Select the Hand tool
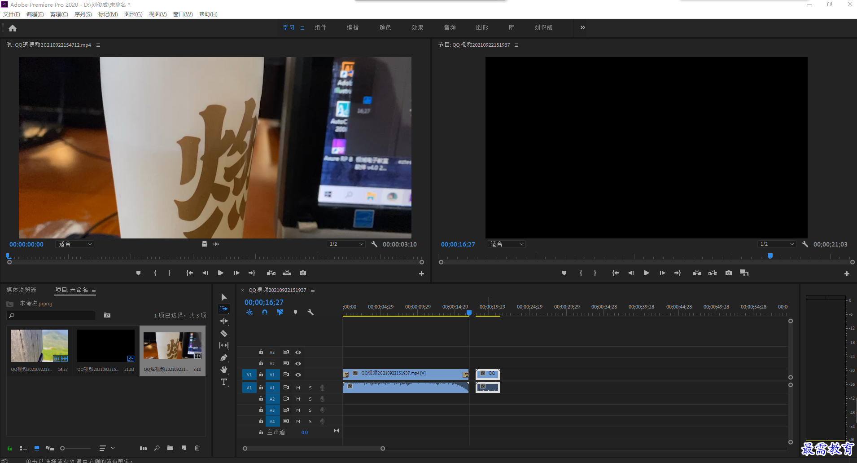This screenshot has height=463, width=857. click(x=224, y=370)
